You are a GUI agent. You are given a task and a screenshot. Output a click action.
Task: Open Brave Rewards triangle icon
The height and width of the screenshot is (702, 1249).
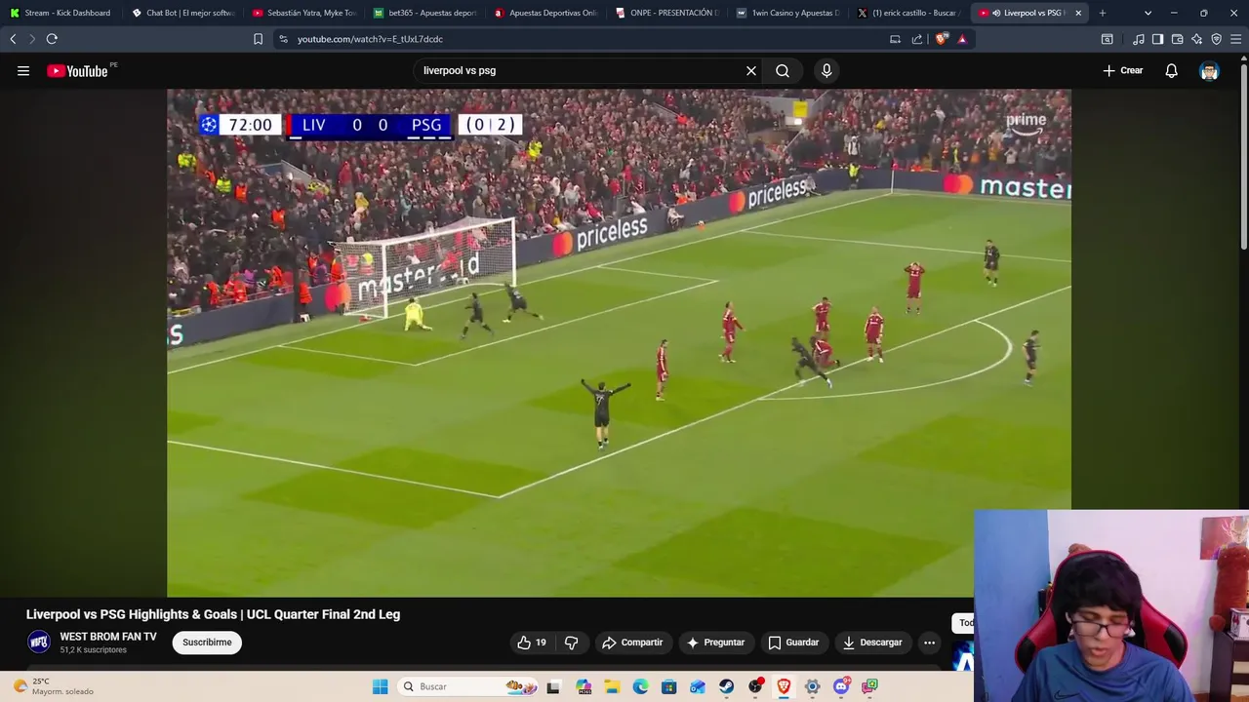point(962,39)
